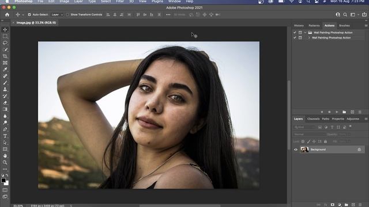Switch to the History tab
This screenshot has width=369, height=207.
click(x=299, y=25)
